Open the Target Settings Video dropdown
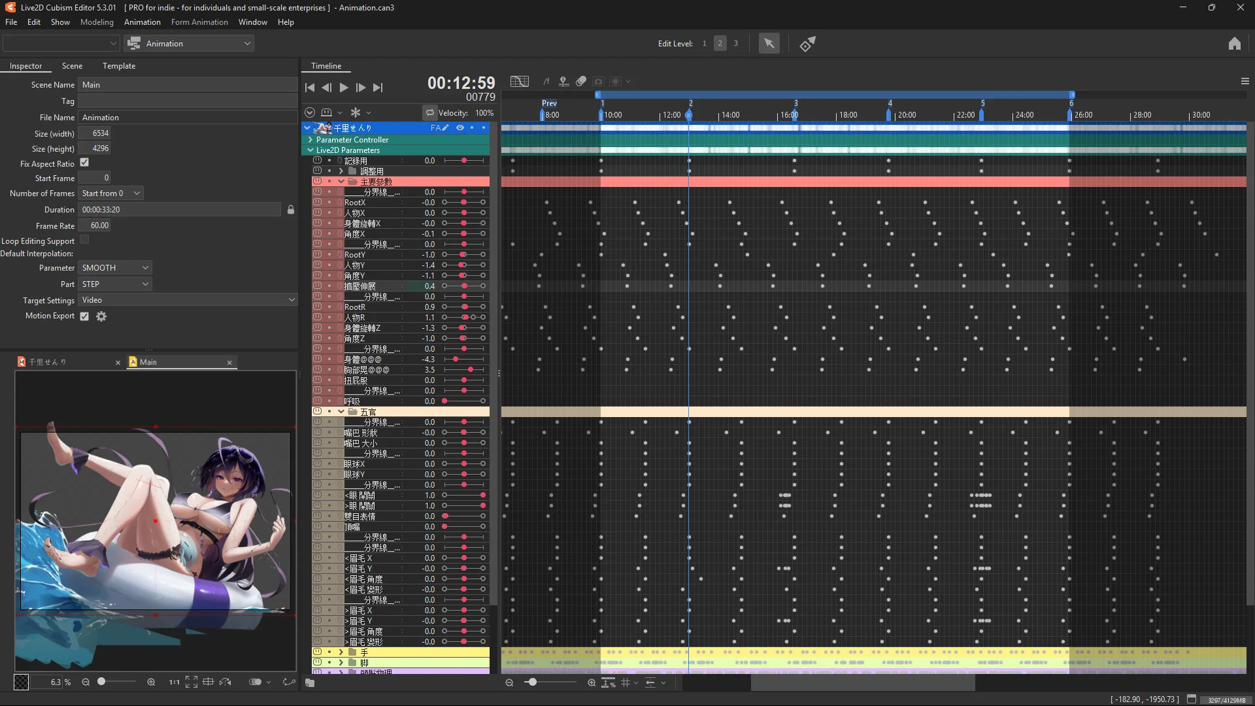Screen dimensions: 1255x706 [188, 300]
